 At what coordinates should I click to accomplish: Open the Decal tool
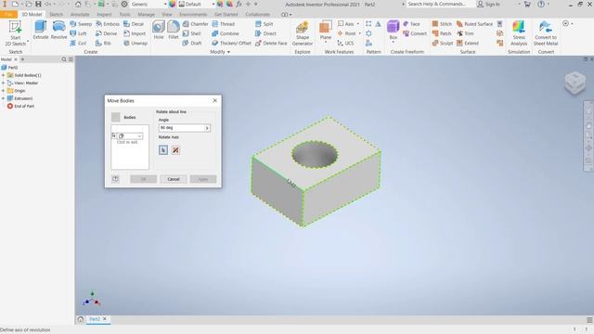pos(134,24)
